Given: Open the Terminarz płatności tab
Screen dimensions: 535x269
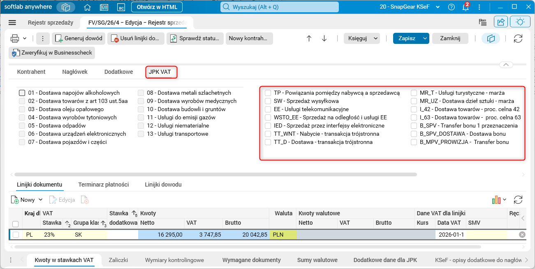Looking at the screenshot, I should [x=104, y=185].
